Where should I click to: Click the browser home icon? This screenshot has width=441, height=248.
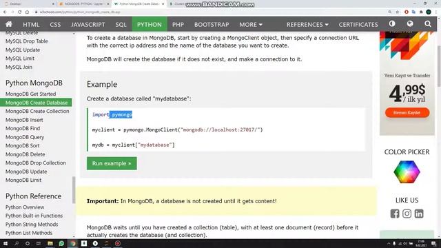pos(27,12)
